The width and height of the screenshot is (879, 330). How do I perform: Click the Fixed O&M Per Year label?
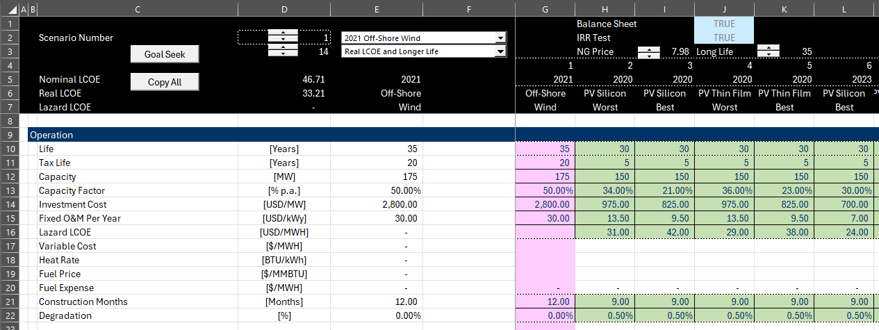(x=80, y=218)
